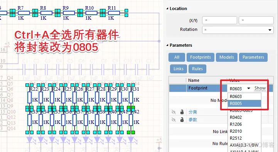Select resistor R11 in the schematic
The image size is (278, 152).
point(114,13)
